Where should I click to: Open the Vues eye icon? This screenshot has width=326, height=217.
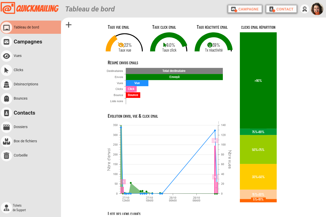(x=7, y=56)
